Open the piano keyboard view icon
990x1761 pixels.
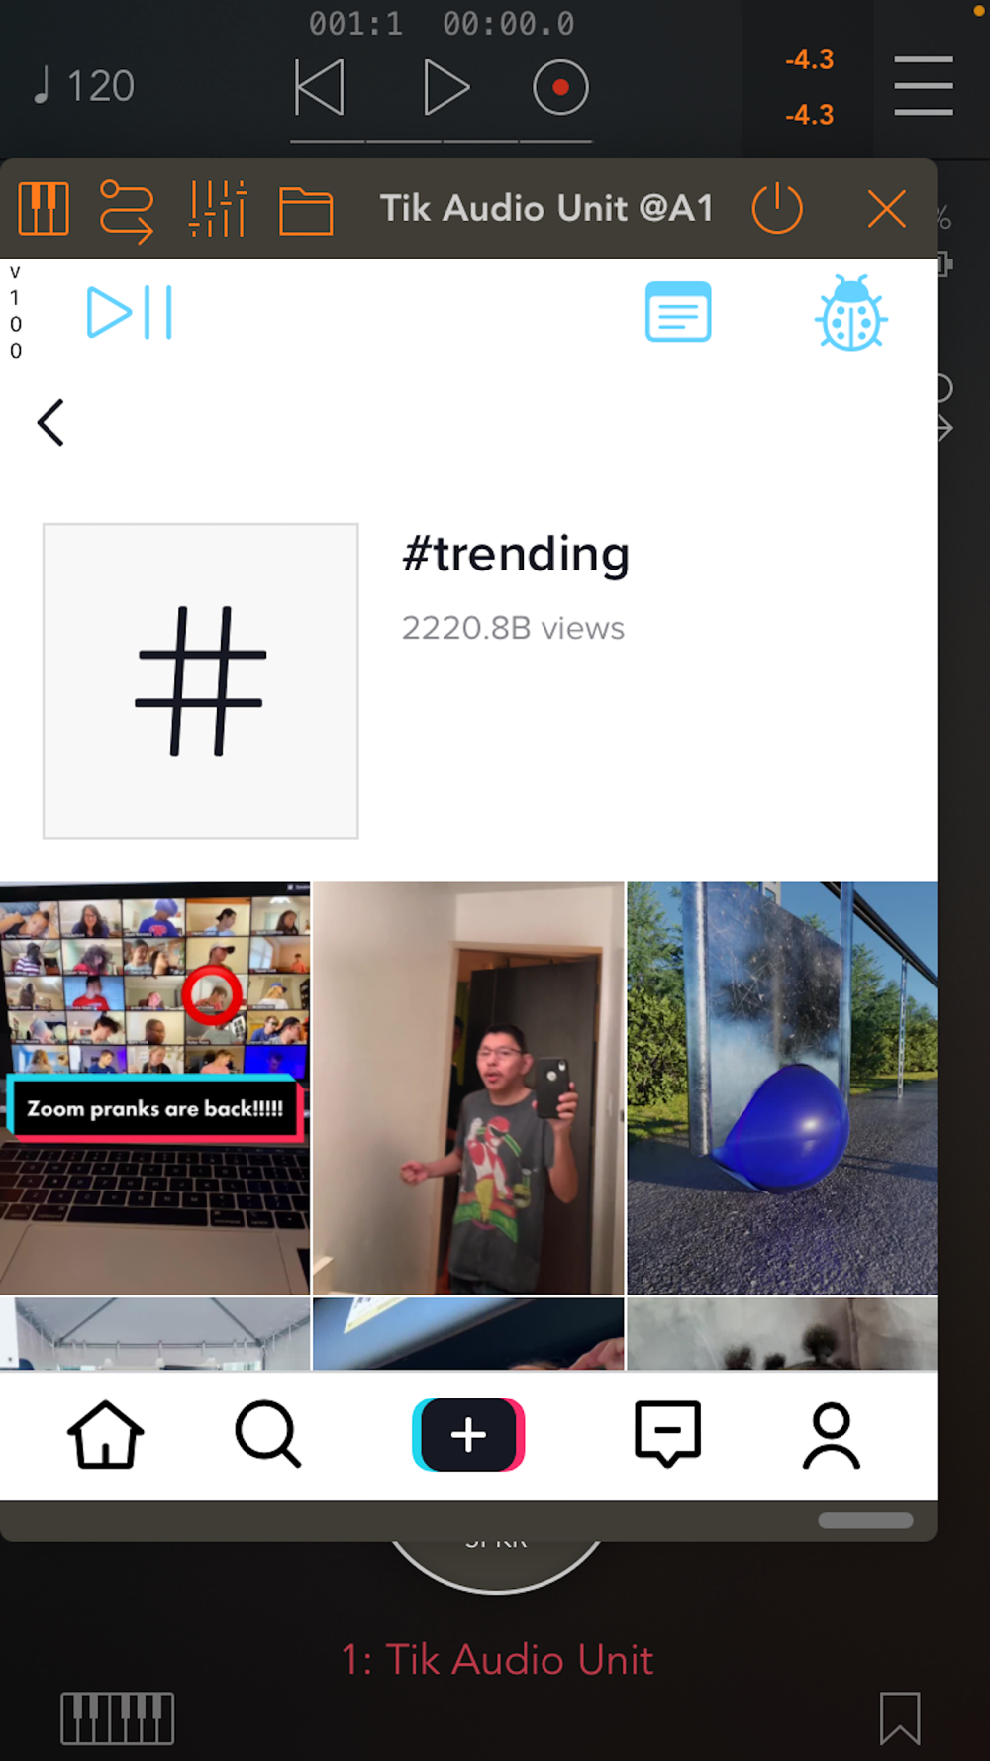point(44,209)
